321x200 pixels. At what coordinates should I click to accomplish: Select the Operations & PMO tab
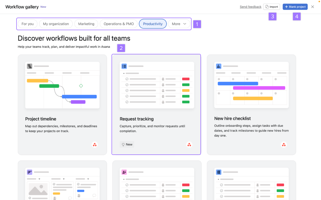[x=119, y=24]
